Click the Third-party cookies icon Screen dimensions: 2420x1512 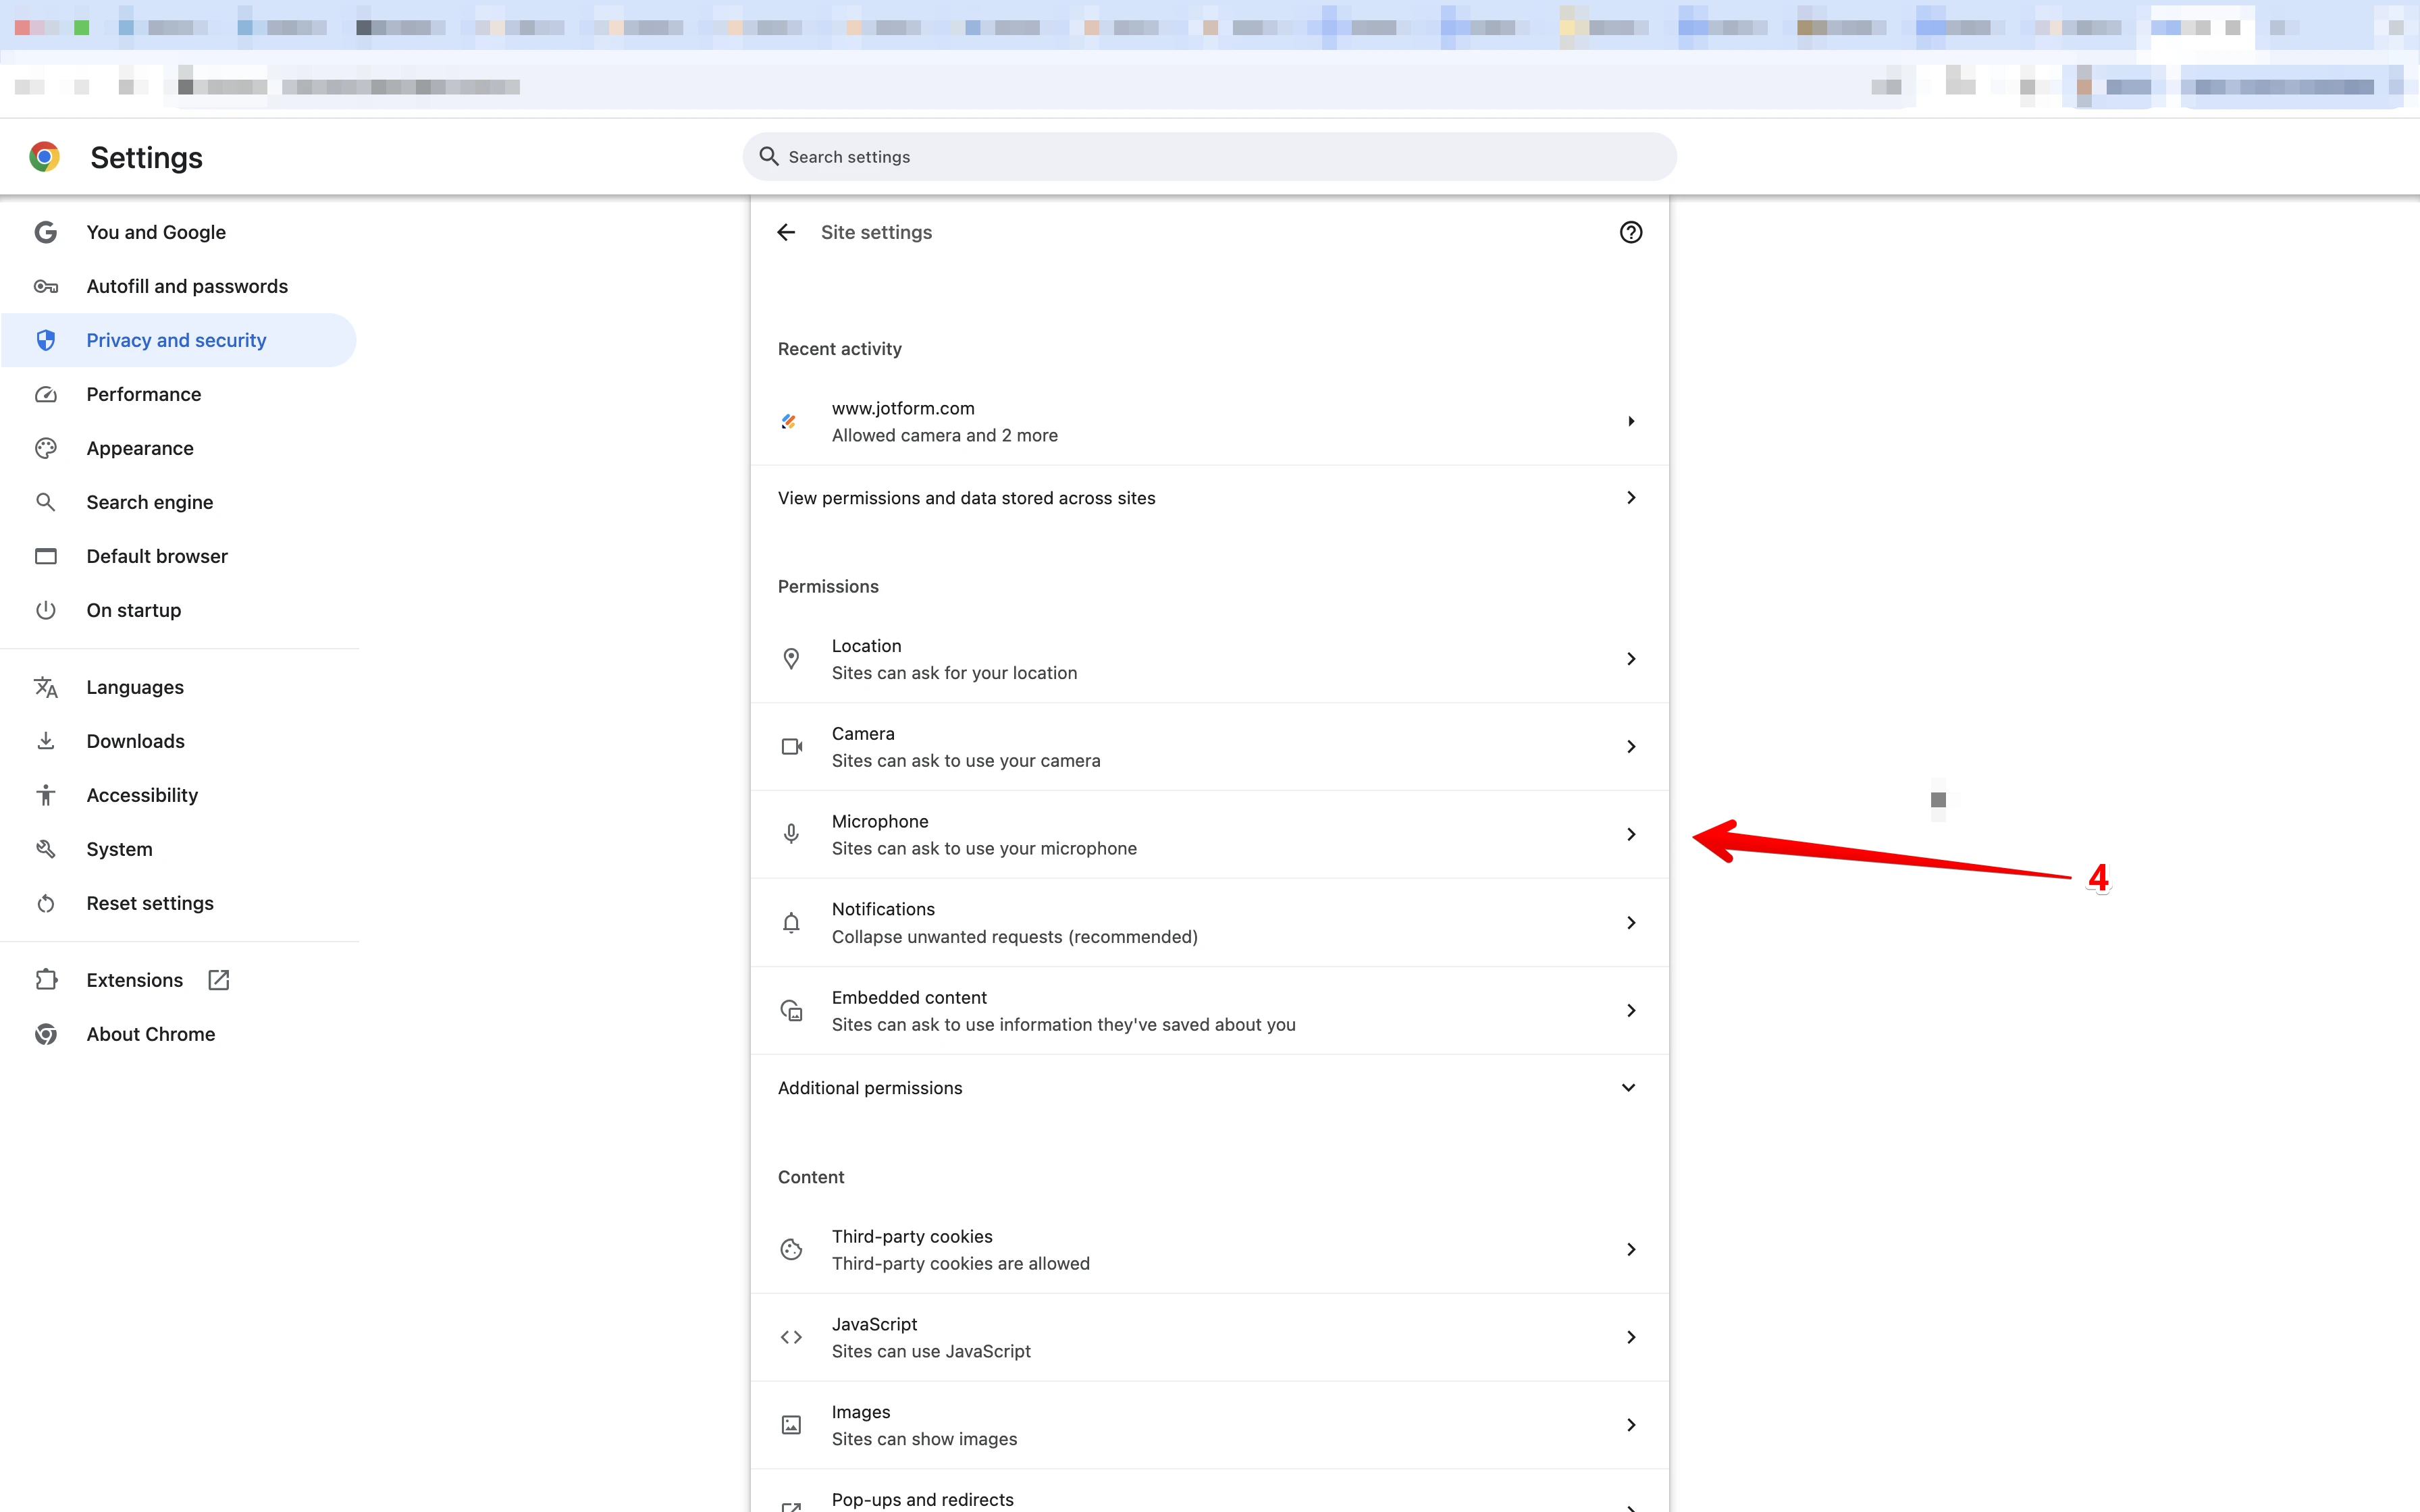tap(790, 1249)
